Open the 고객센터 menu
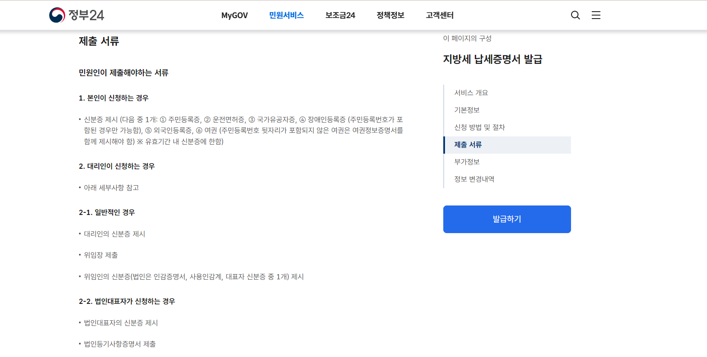Screen dimensions: 707x357 pyautogui.click(x=439, y=15)
